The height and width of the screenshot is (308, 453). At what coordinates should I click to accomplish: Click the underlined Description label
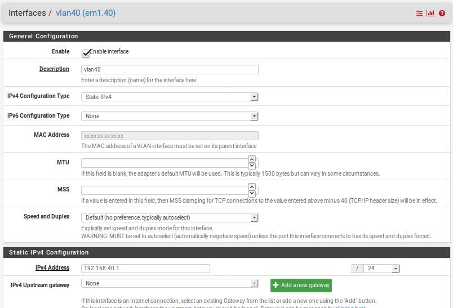point(54,69)
